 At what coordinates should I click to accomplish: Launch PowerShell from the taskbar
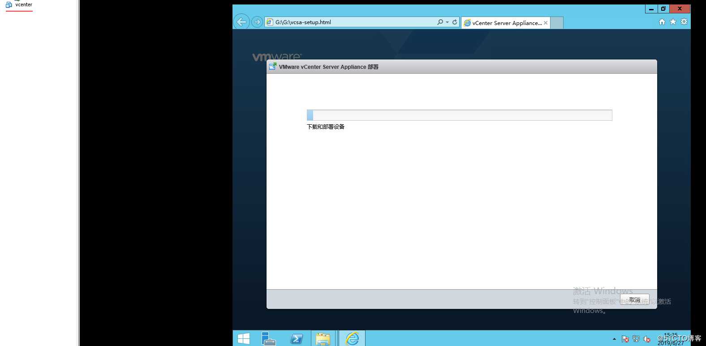(x=297, y=339)
